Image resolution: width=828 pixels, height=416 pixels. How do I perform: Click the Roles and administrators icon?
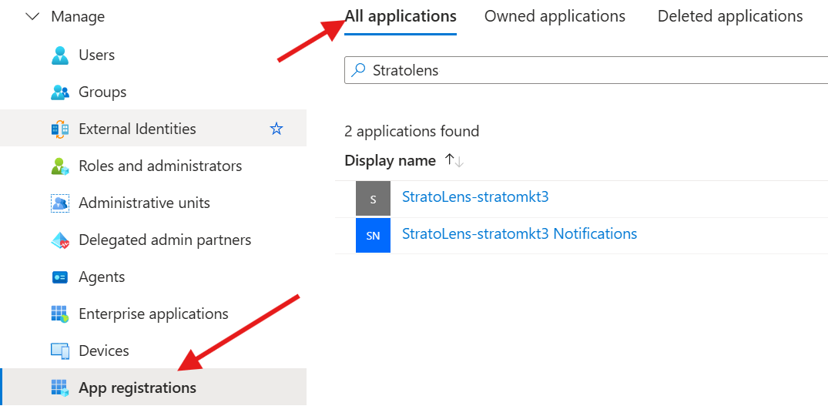[x=59, y=166]
